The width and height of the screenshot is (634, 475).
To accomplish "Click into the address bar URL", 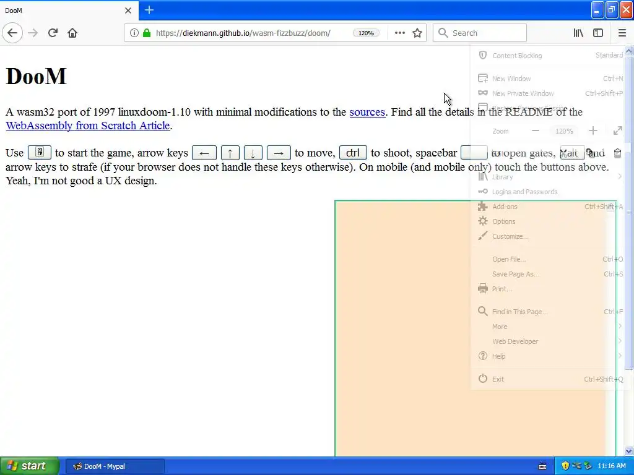I will pos(243,33).
